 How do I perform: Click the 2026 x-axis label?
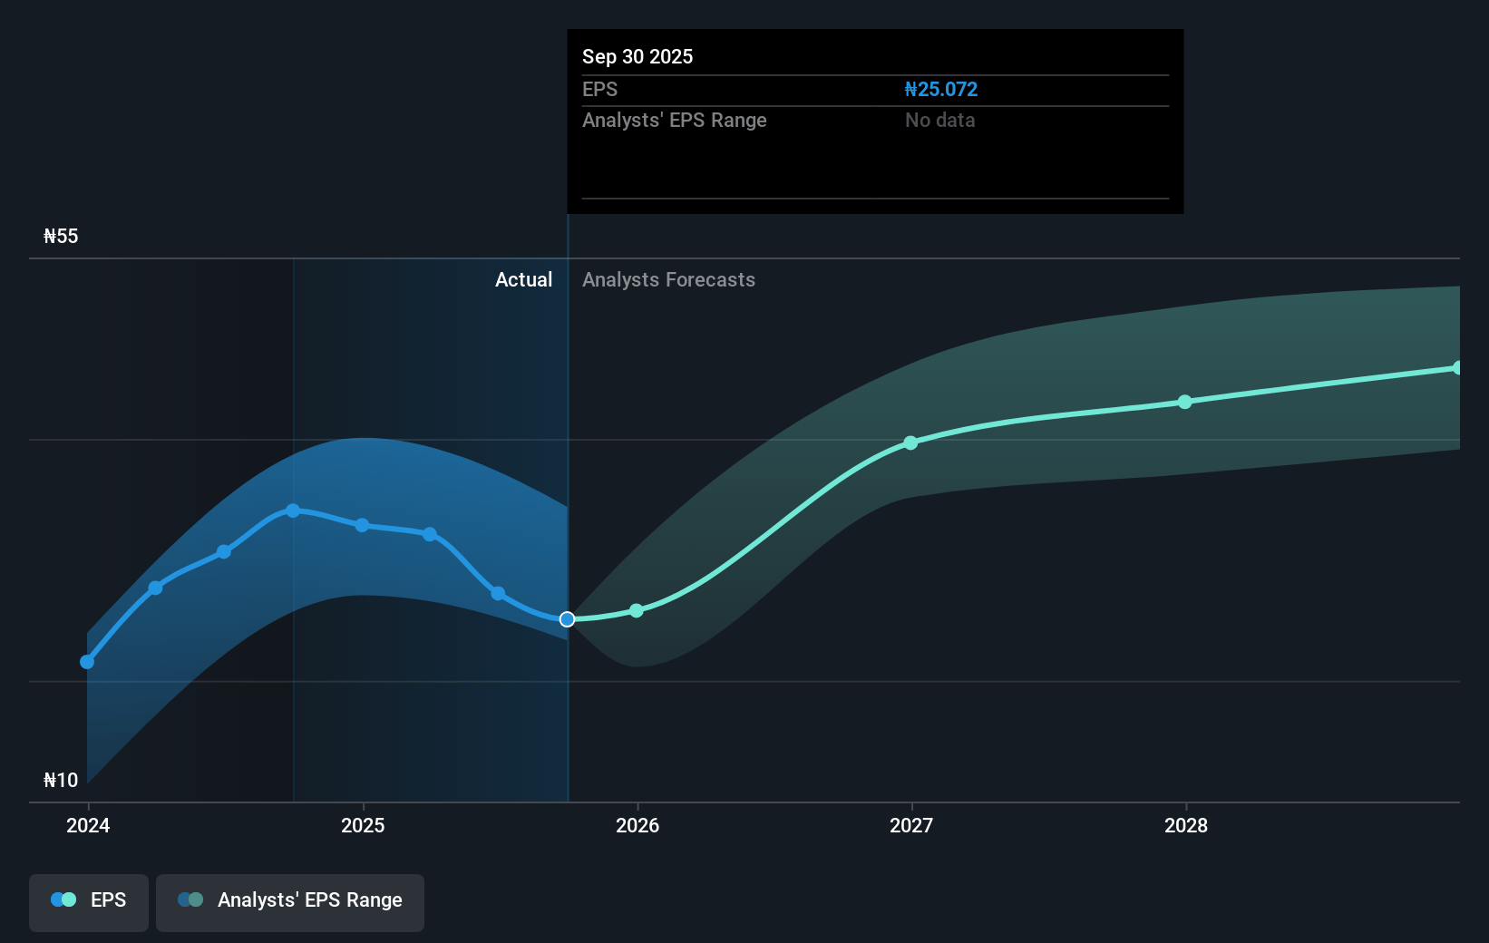coord(637,825)
